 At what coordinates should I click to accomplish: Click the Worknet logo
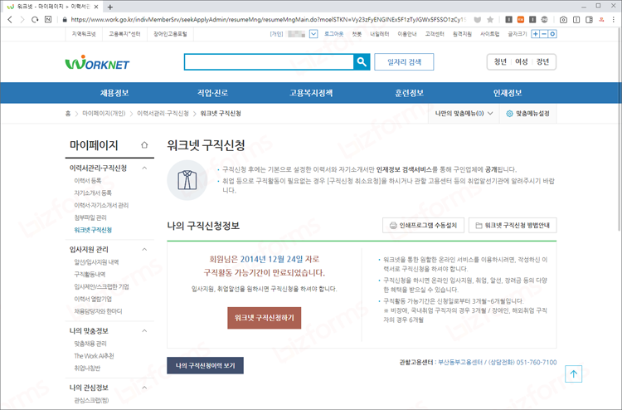[x=97, y=62]
